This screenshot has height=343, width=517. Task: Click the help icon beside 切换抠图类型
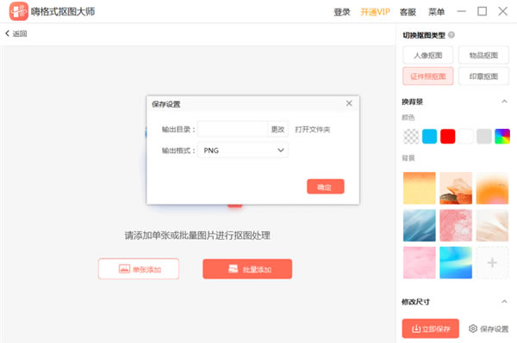[452, 35]
